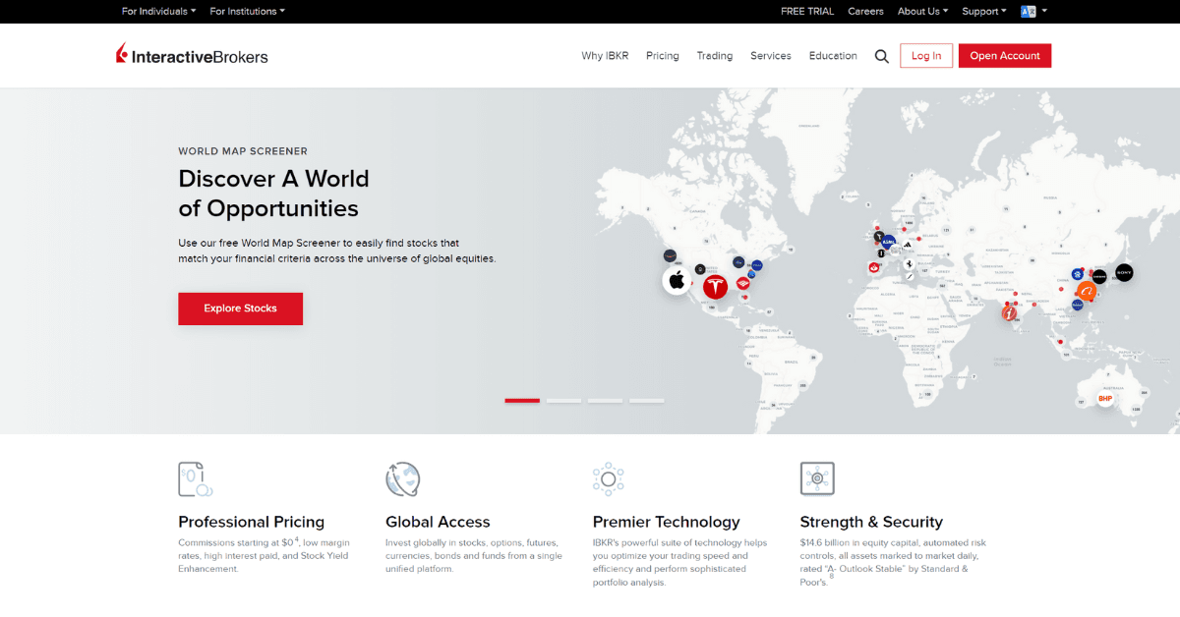Expand the For Individuals dropdown
This screenshot has width=1180, height=617.
tap(157, 11)
